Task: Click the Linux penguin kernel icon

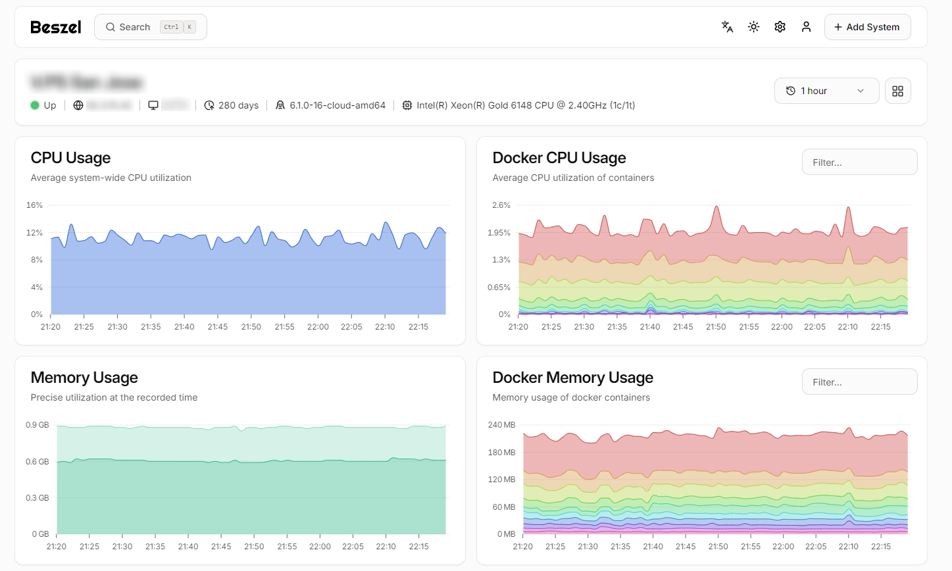Action: (x=280, y=105)
